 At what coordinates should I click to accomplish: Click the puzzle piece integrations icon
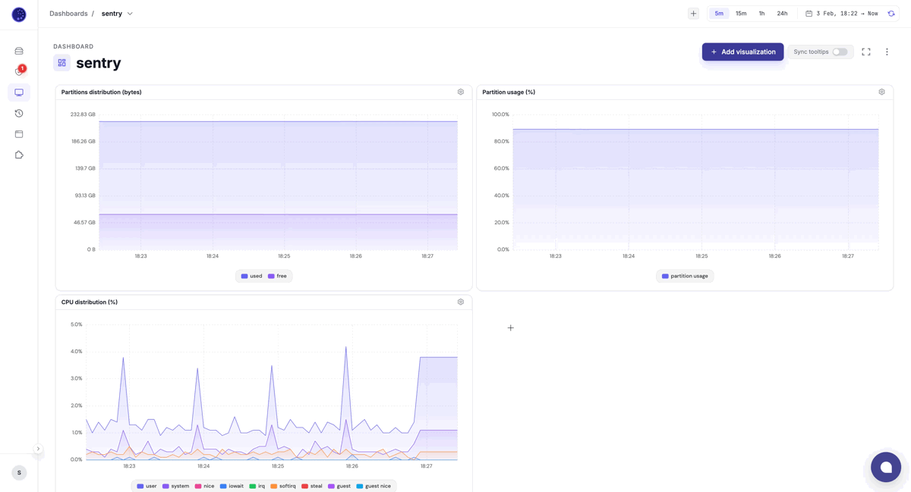(19, 155)
